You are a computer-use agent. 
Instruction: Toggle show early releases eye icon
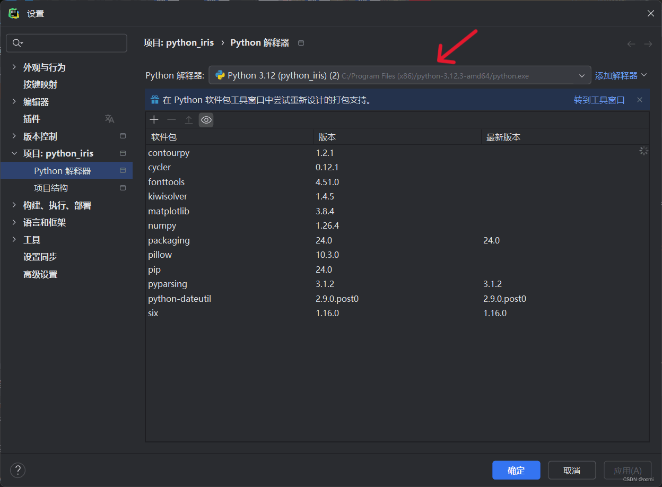point(206,120)
